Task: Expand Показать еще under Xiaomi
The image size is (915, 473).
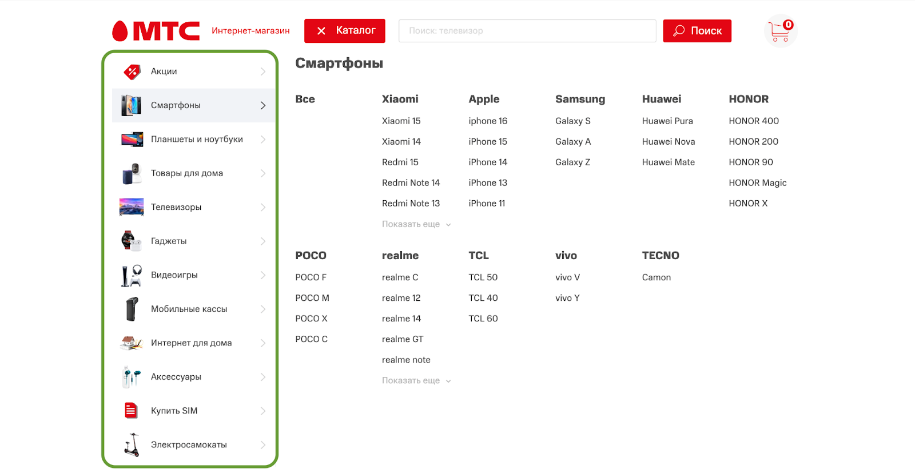Action: click(416, 224)
